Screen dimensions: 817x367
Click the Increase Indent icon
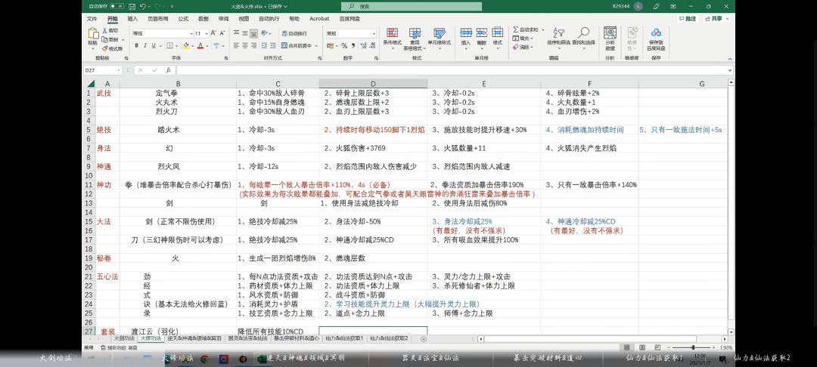[x=273, y=46]
